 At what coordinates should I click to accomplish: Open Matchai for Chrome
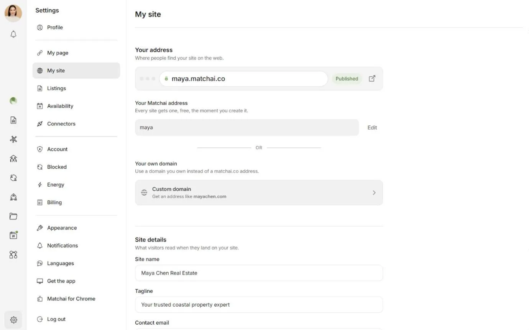(x=76, y=299)
